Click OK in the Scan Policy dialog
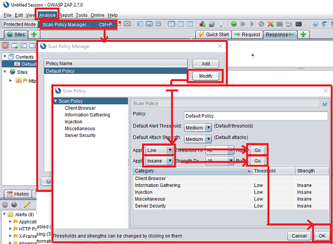 pos(322,236)
